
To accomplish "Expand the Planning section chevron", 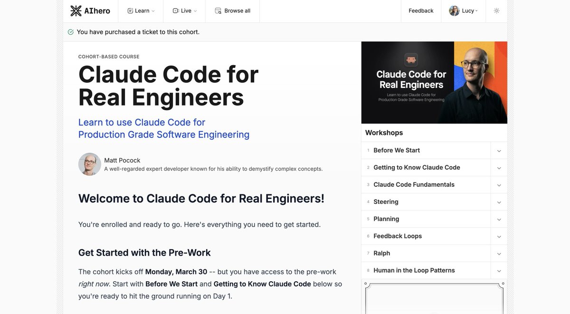I will pos(499,219).
